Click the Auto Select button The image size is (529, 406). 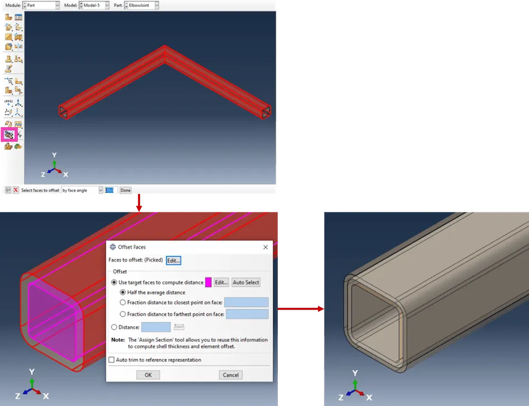[x=246, y=282]
